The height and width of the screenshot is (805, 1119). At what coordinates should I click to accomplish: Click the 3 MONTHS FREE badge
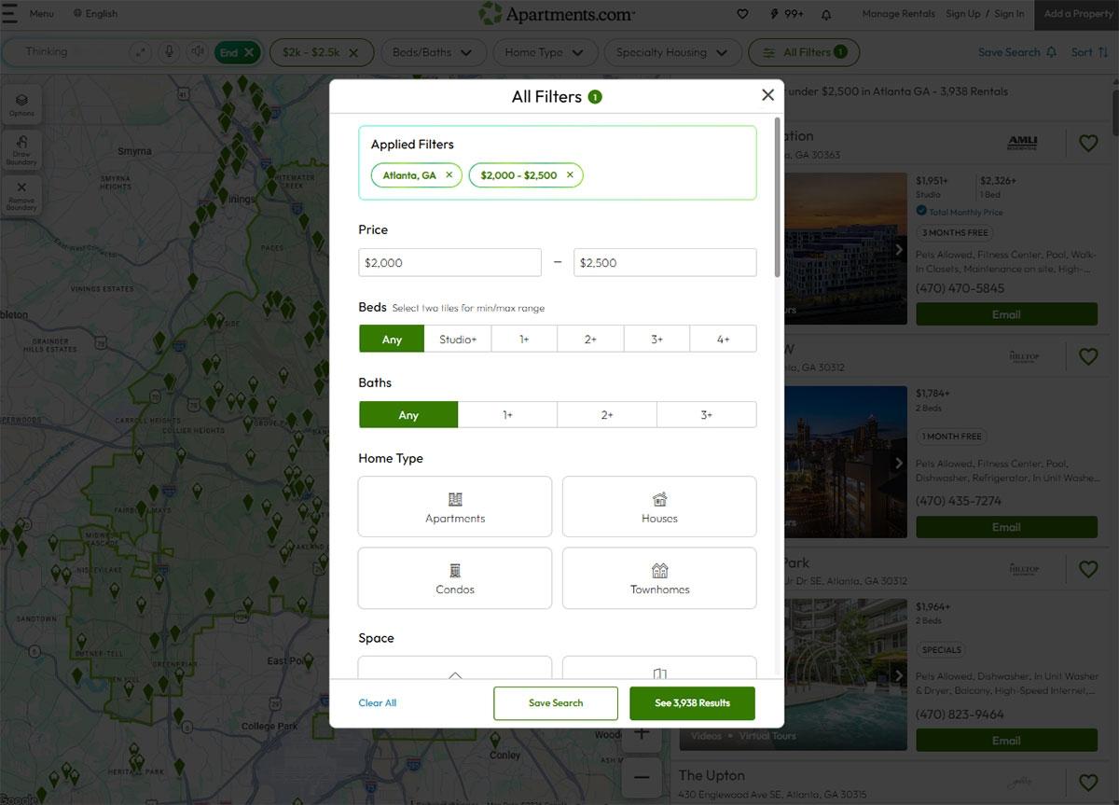click(954, 233)
